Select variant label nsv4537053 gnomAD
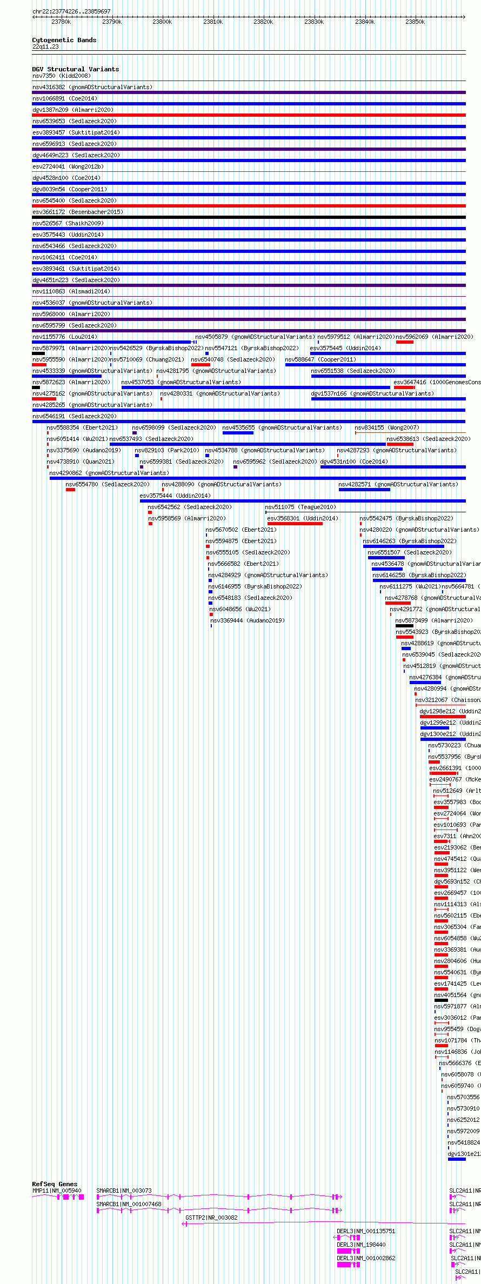Viewport: 481px width, 1284px height. (x=182, y=382)
